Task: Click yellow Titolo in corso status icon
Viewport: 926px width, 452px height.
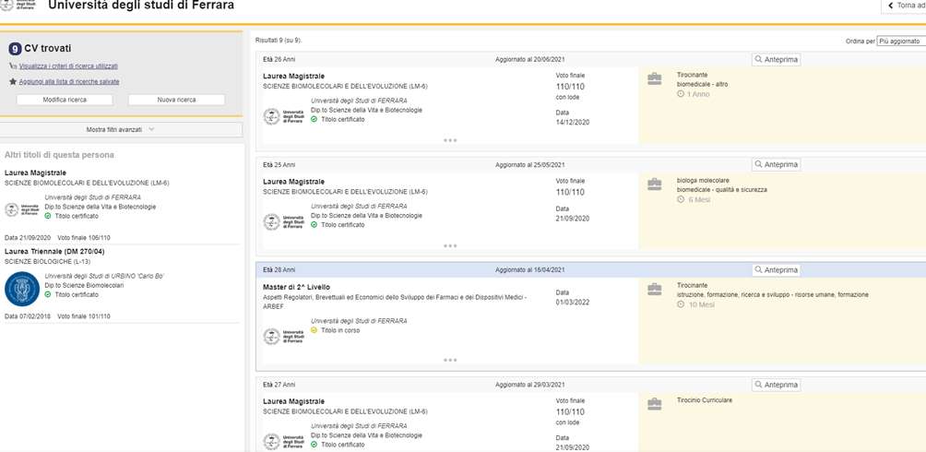Action: [x=315, y=330]
